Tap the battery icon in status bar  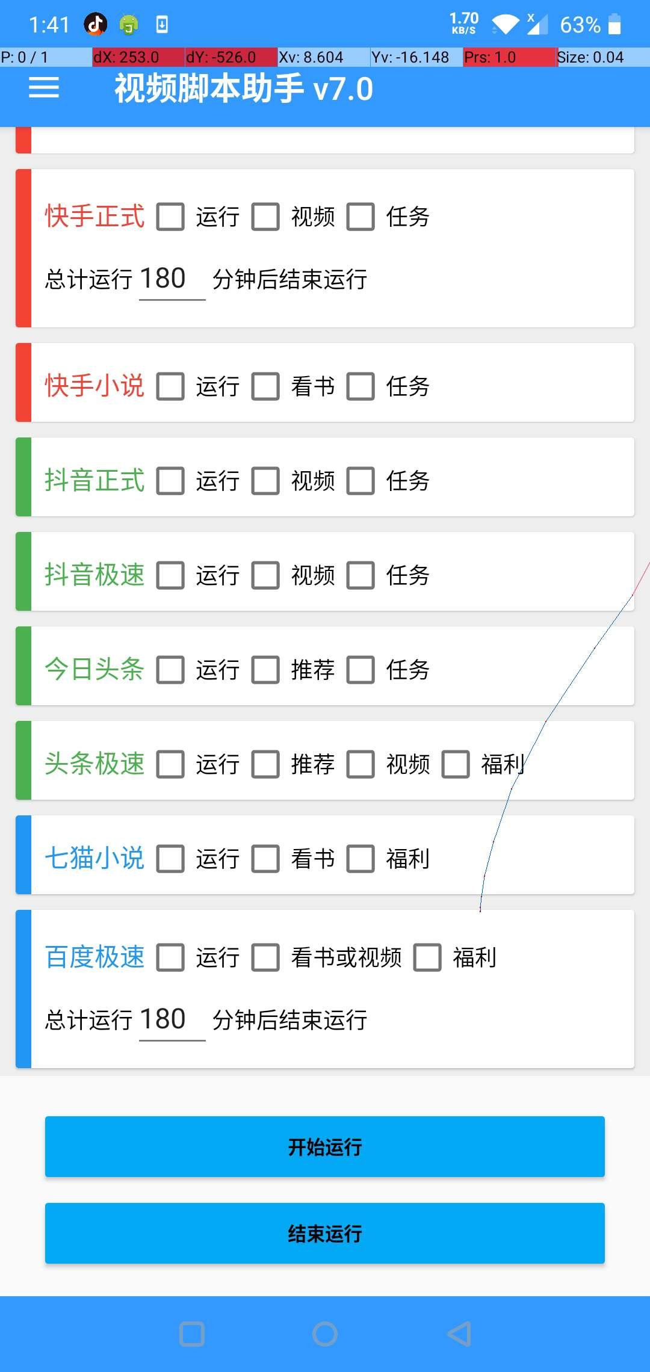(x=614, y=25)
